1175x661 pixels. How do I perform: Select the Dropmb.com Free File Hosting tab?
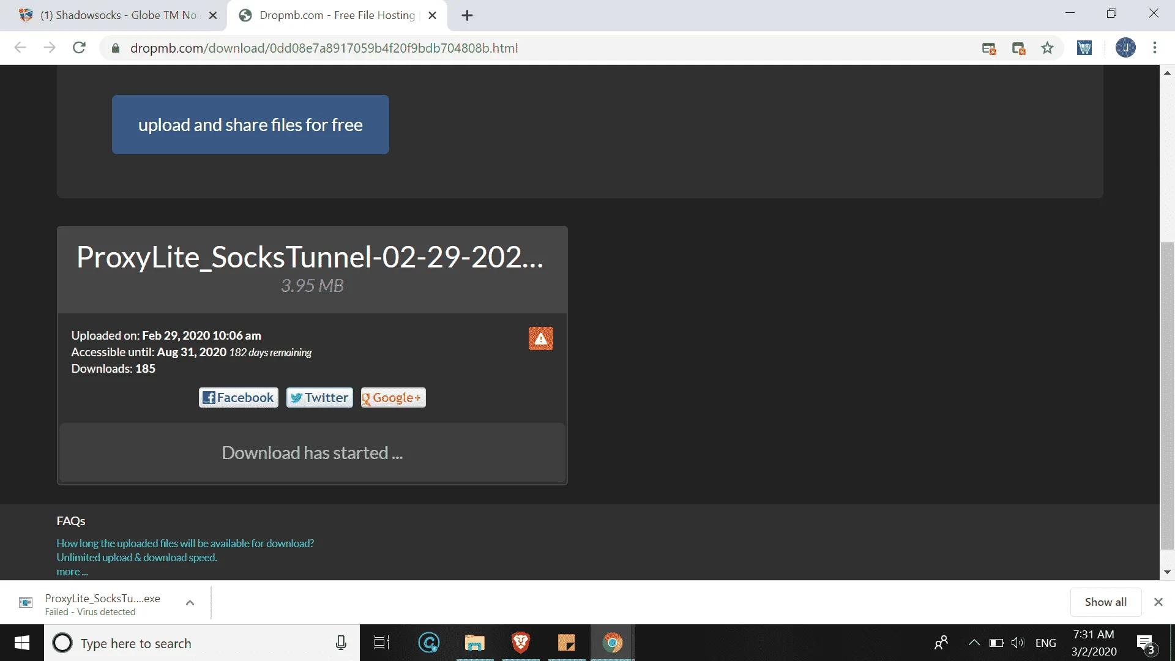(337, 15)
